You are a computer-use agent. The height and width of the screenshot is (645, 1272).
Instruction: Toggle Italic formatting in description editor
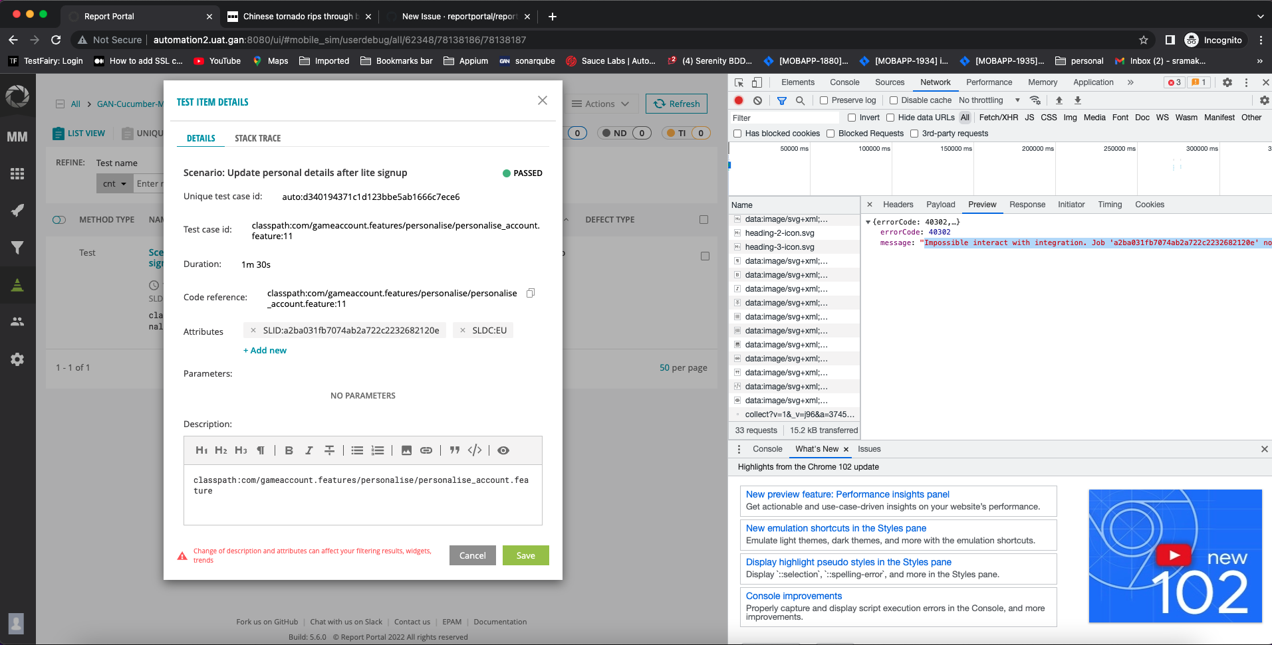tap(309, 450)
